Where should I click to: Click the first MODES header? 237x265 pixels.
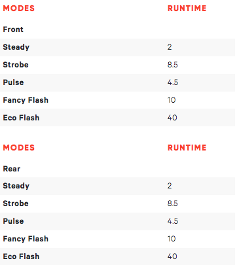tap(19, 9)
